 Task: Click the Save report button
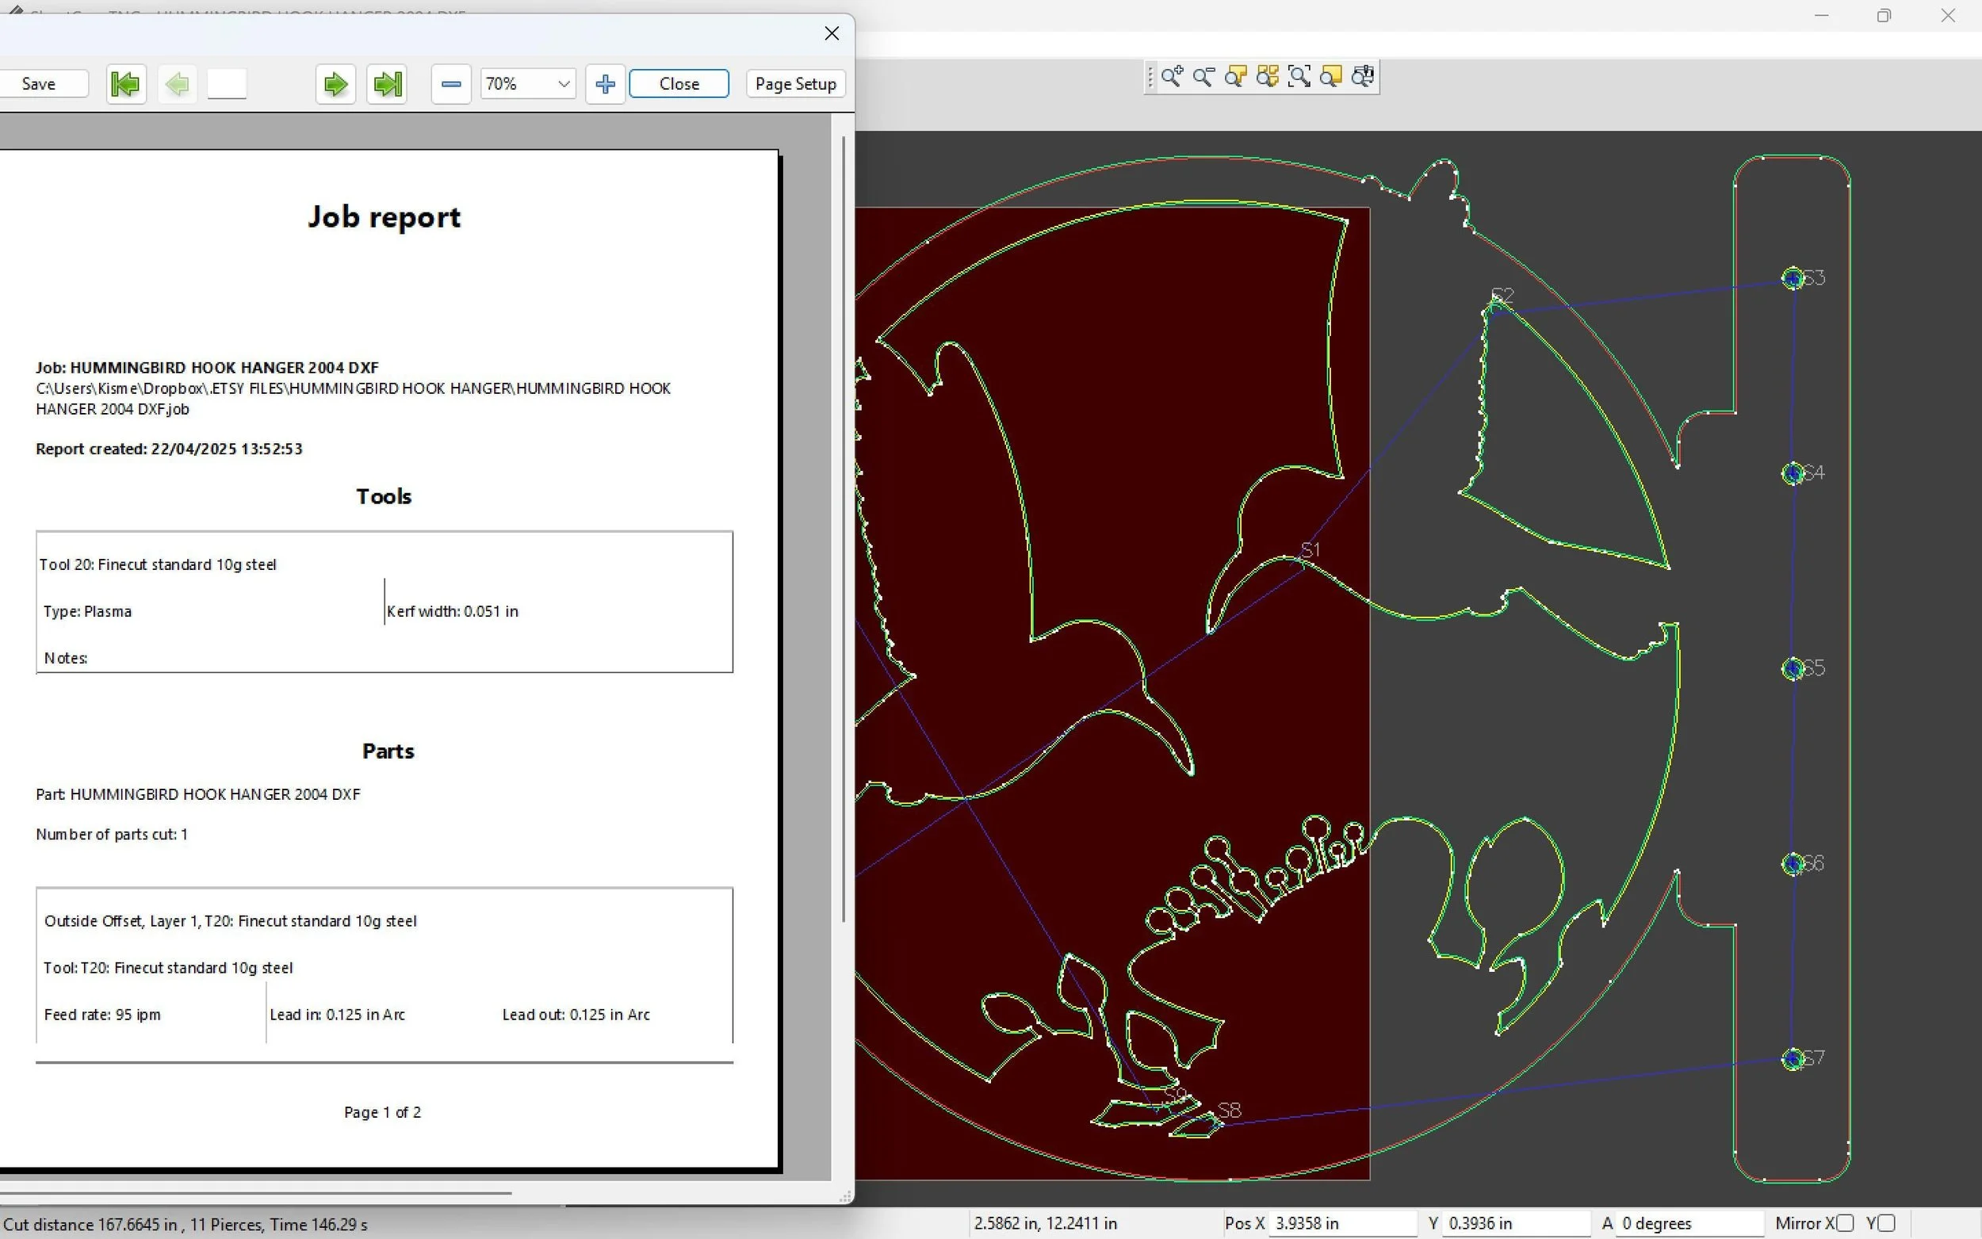pyautogui.click(x=40, y=83)
